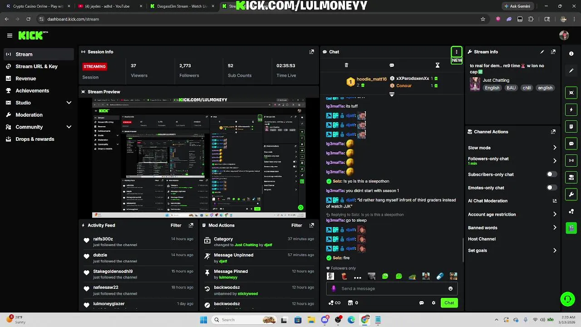
Task: Click Just Chatting link in Mod Actions
Action: click(x=246, y=245)
